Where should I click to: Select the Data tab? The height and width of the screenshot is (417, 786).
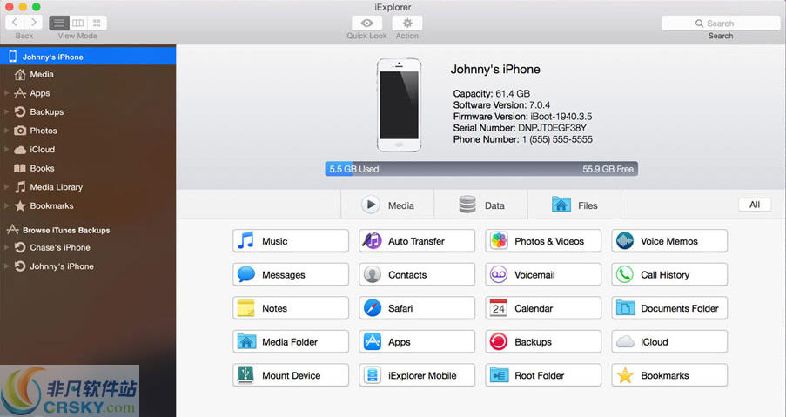(x=480, y=205)
